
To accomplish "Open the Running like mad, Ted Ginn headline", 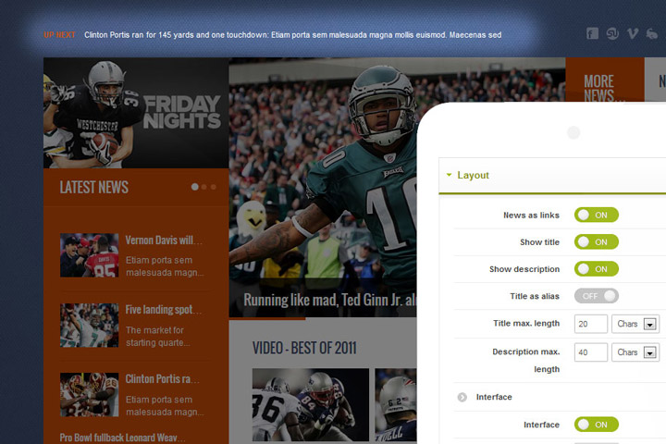I will coord(330,300).
